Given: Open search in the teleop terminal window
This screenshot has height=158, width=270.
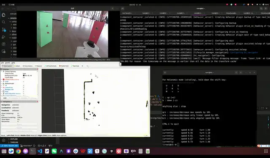Looking at the screenshot, I should pyautogui.click(x=236, y=72).
